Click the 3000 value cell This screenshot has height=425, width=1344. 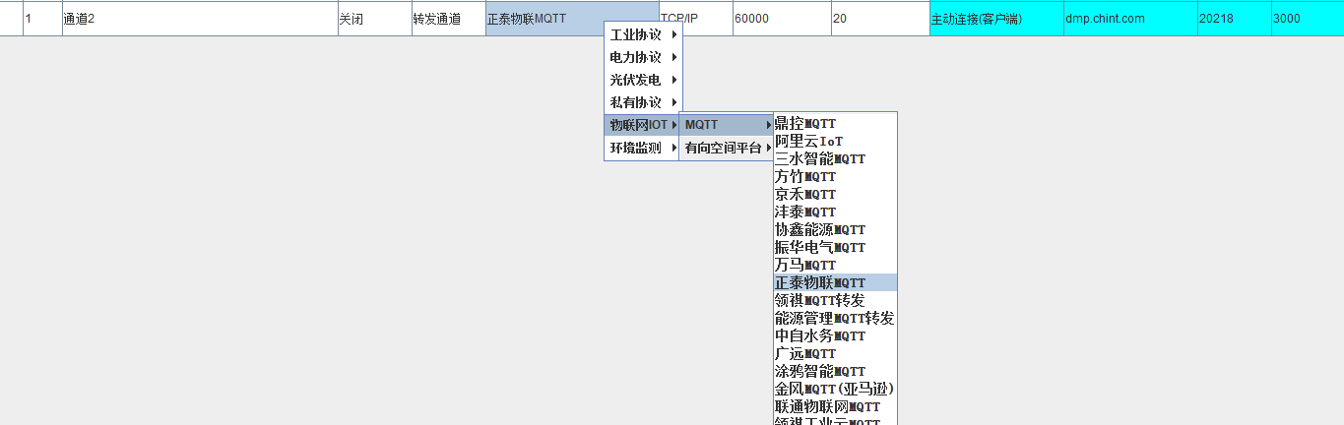click(x=1308, y=19)
